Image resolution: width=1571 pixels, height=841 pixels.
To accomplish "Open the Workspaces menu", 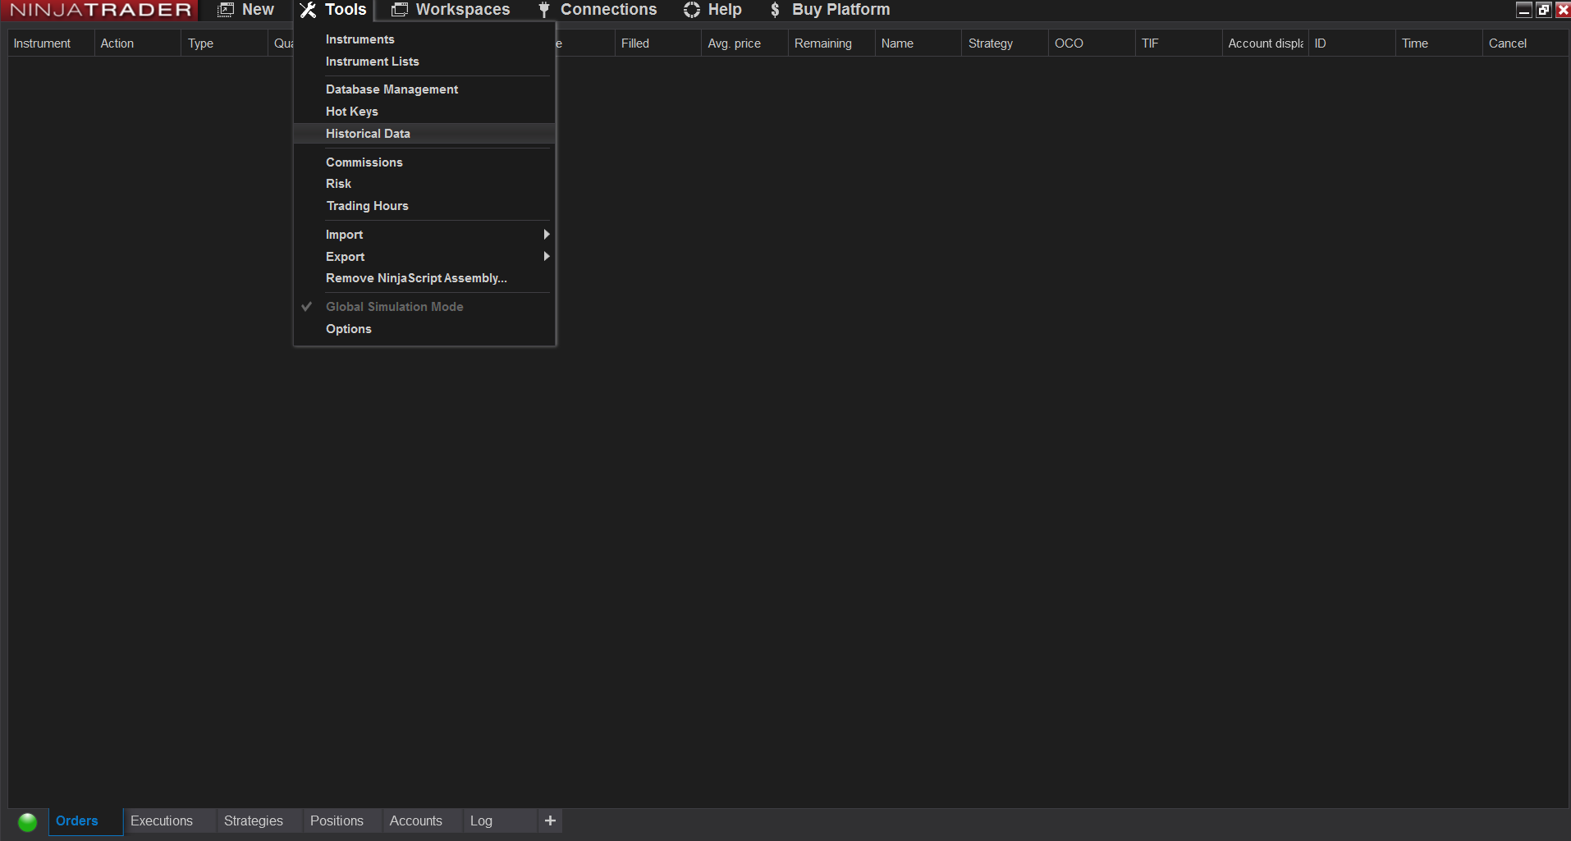I will (x=451, y=10).
